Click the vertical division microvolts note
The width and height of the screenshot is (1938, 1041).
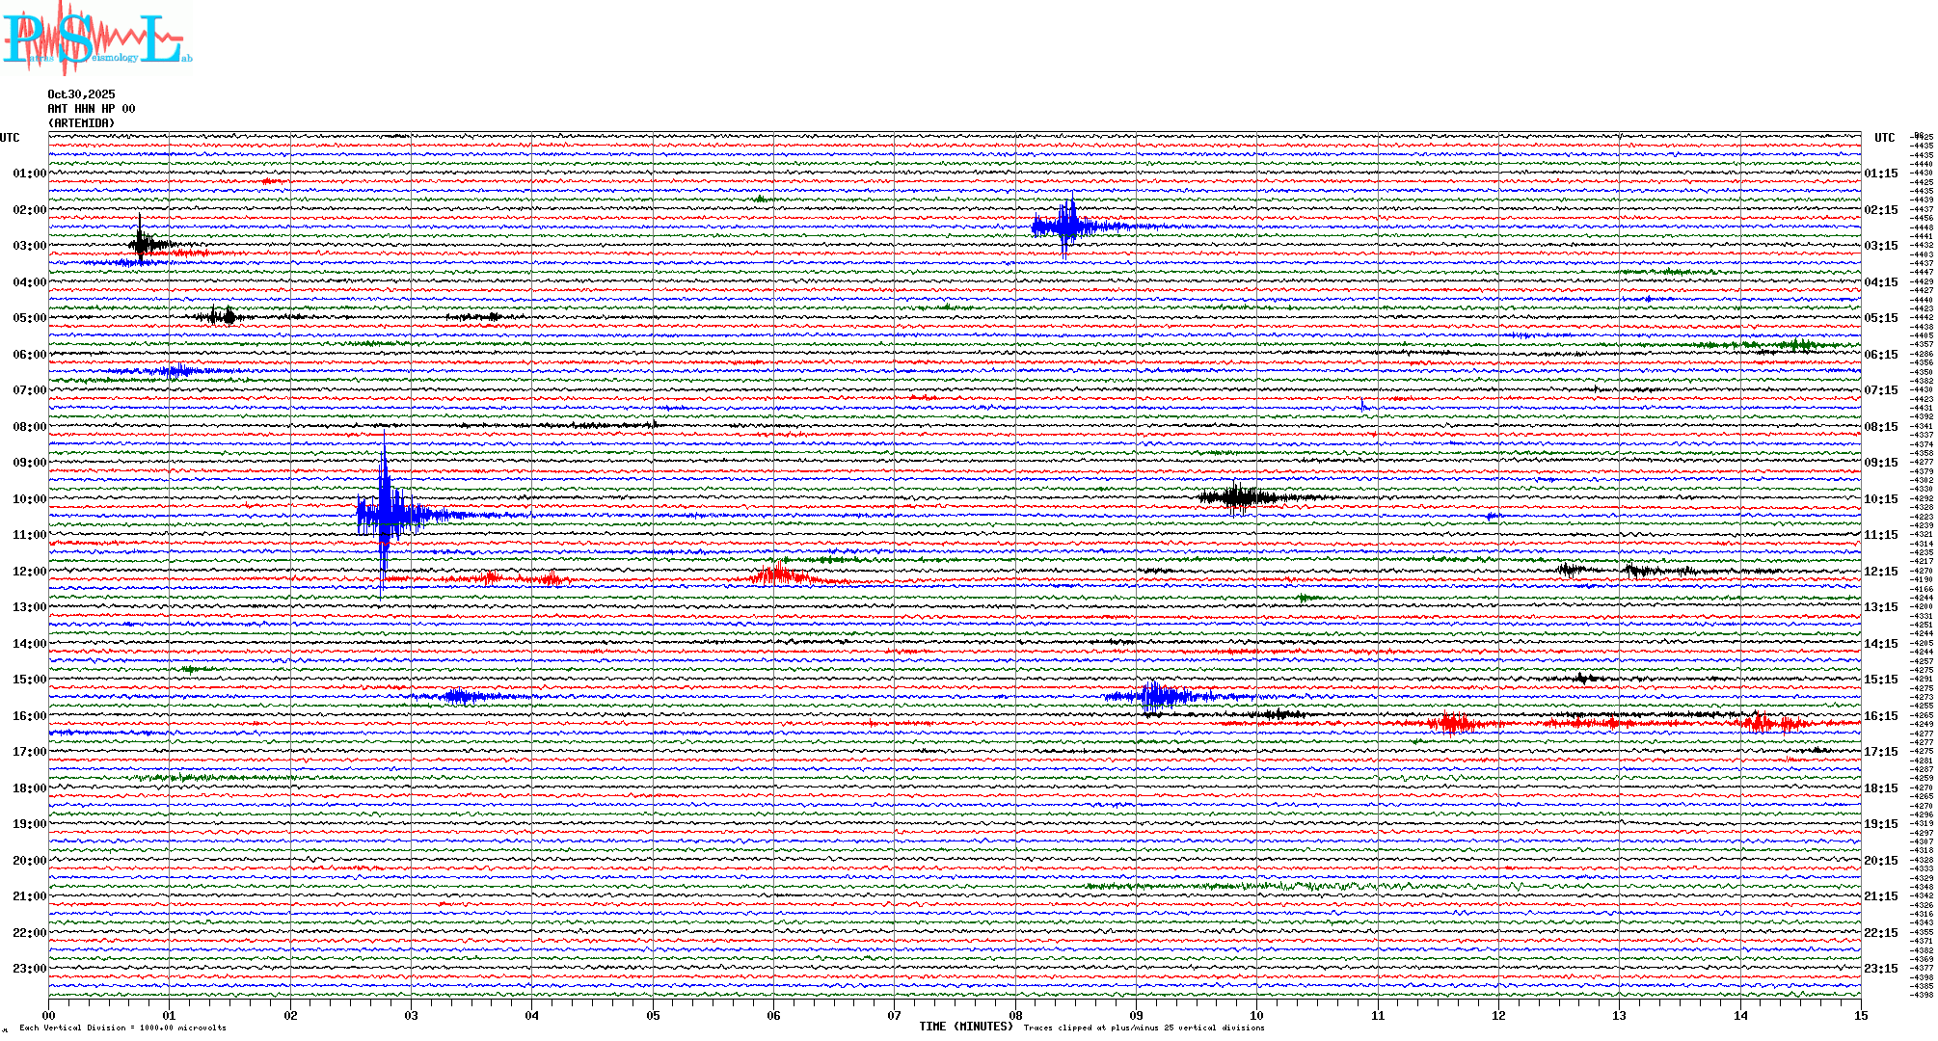click(122, 1028)
